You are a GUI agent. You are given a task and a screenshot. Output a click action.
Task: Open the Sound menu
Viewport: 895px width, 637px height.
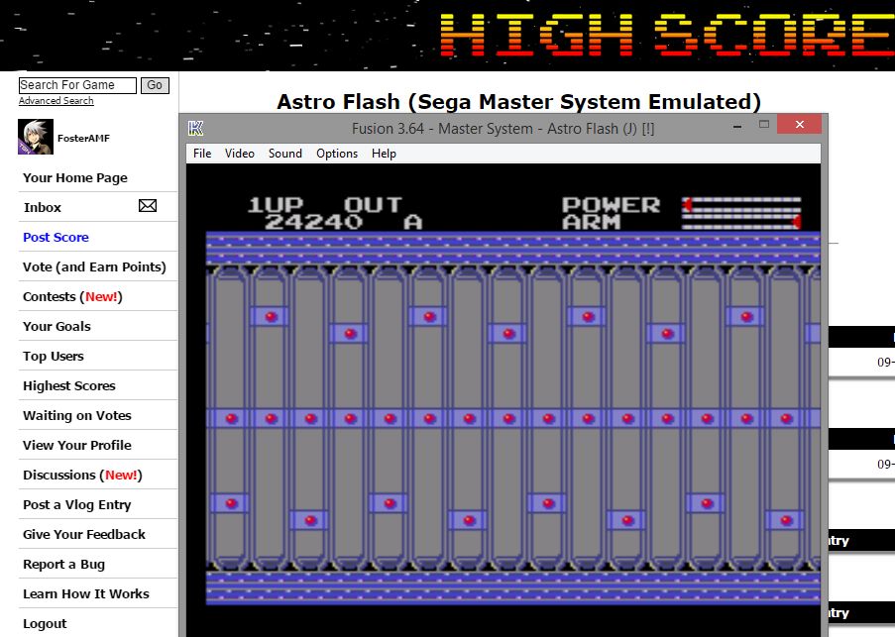click(x=285, y=154)
